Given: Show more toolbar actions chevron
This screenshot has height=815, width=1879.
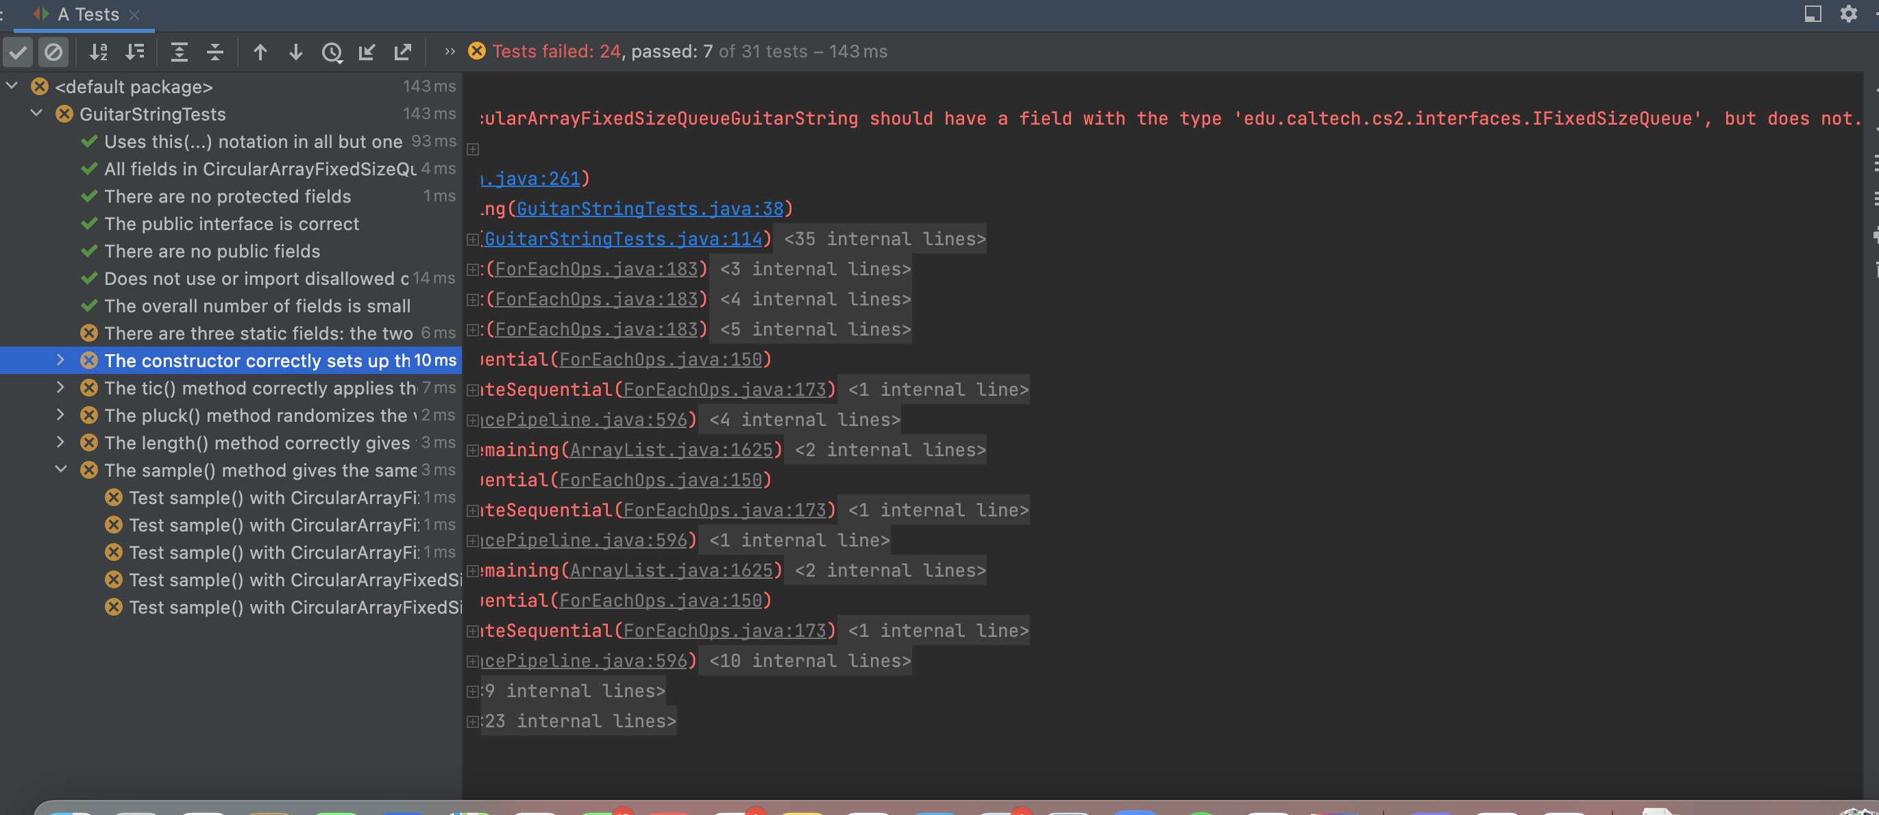Looking at the screenshot, I should (x=450, y=52).
